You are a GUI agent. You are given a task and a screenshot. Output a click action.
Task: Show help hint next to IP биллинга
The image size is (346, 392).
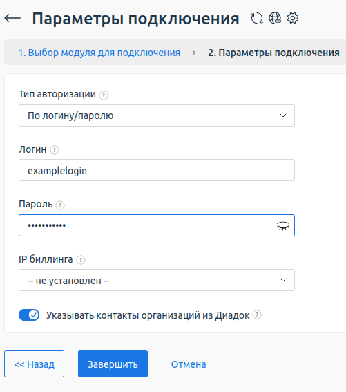pos(81,260)
